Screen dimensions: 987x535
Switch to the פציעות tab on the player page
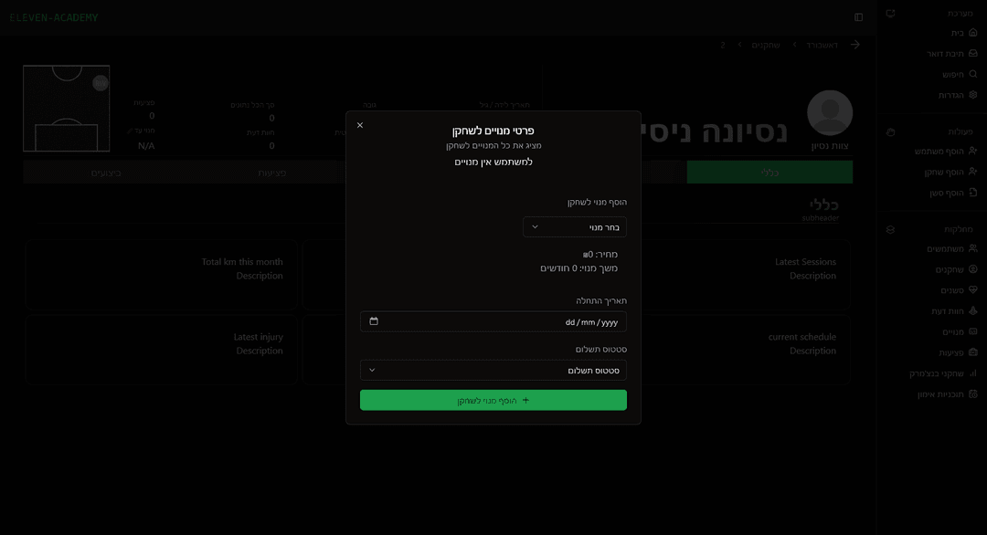(x=272, y=172)
